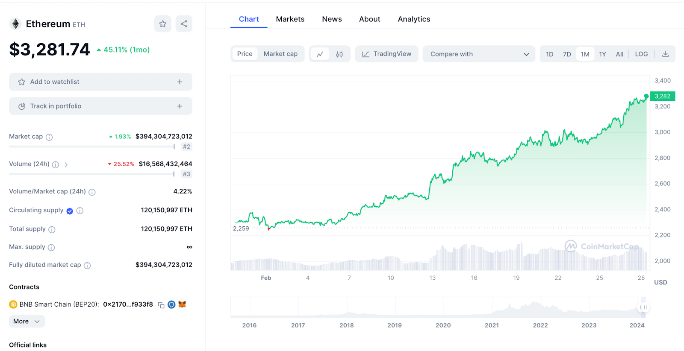Click Circulating supply value 120,150,997 ETH

167,210
